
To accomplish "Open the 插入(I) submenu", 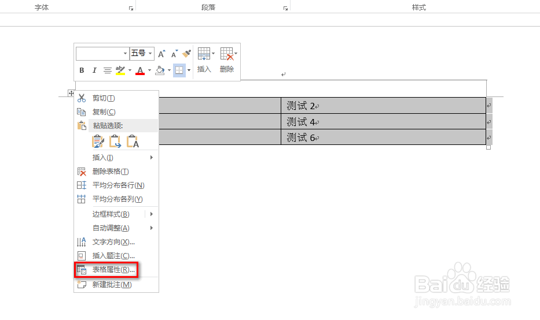I will pos(116,158).
